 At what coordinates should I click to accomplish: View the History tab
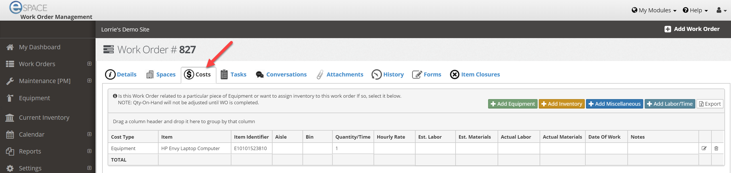[388, 74]
